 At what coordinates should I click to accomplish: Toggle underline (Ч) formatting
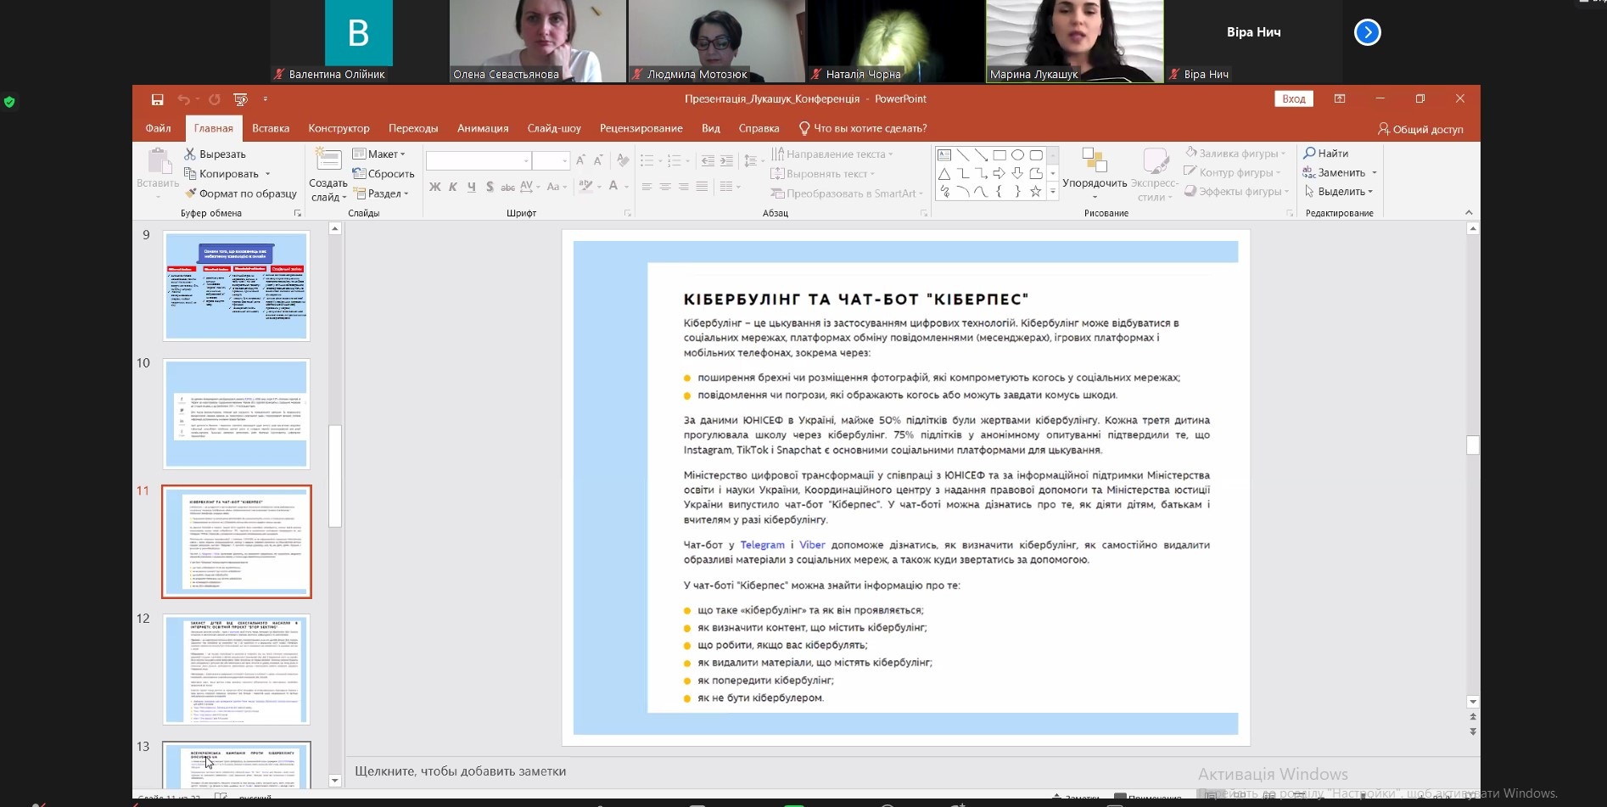(x=472, y=187)
